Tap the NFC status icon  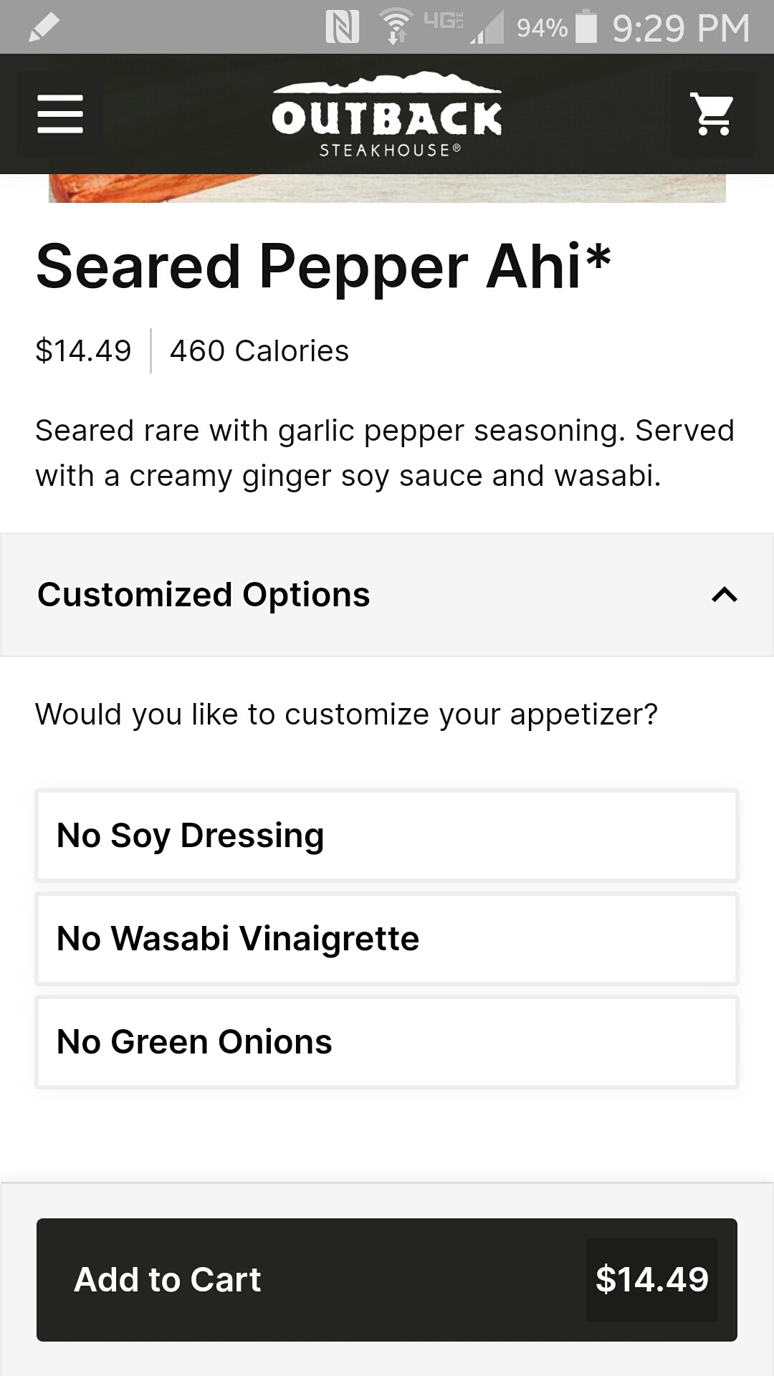(343, 27)
